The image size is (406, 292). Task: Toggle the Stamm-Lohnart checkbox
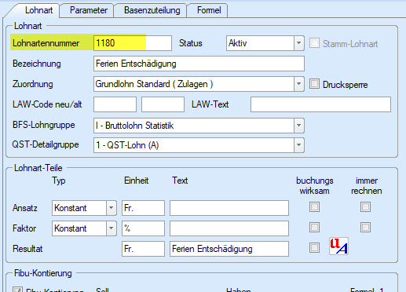(314, 43)
